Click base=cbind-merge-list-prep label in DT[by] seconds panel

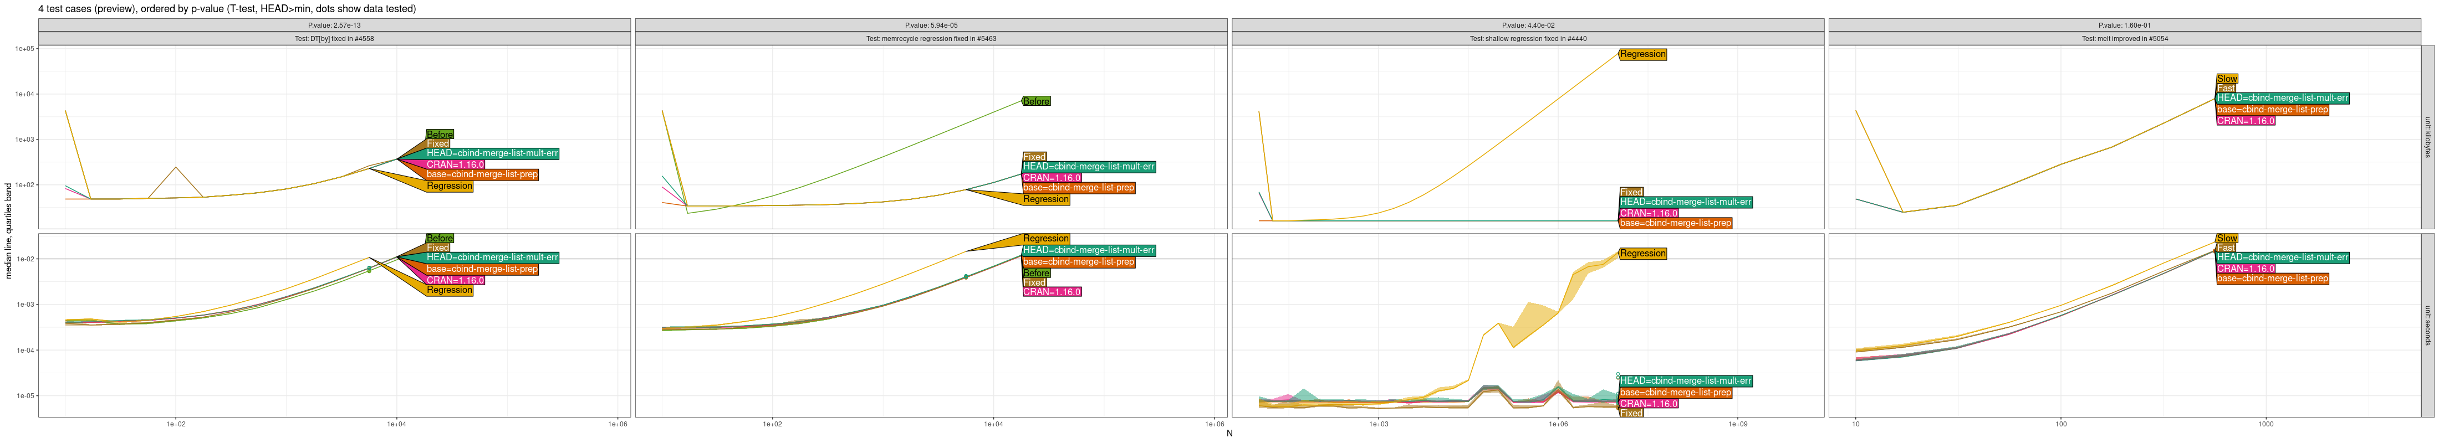[482, 269]
